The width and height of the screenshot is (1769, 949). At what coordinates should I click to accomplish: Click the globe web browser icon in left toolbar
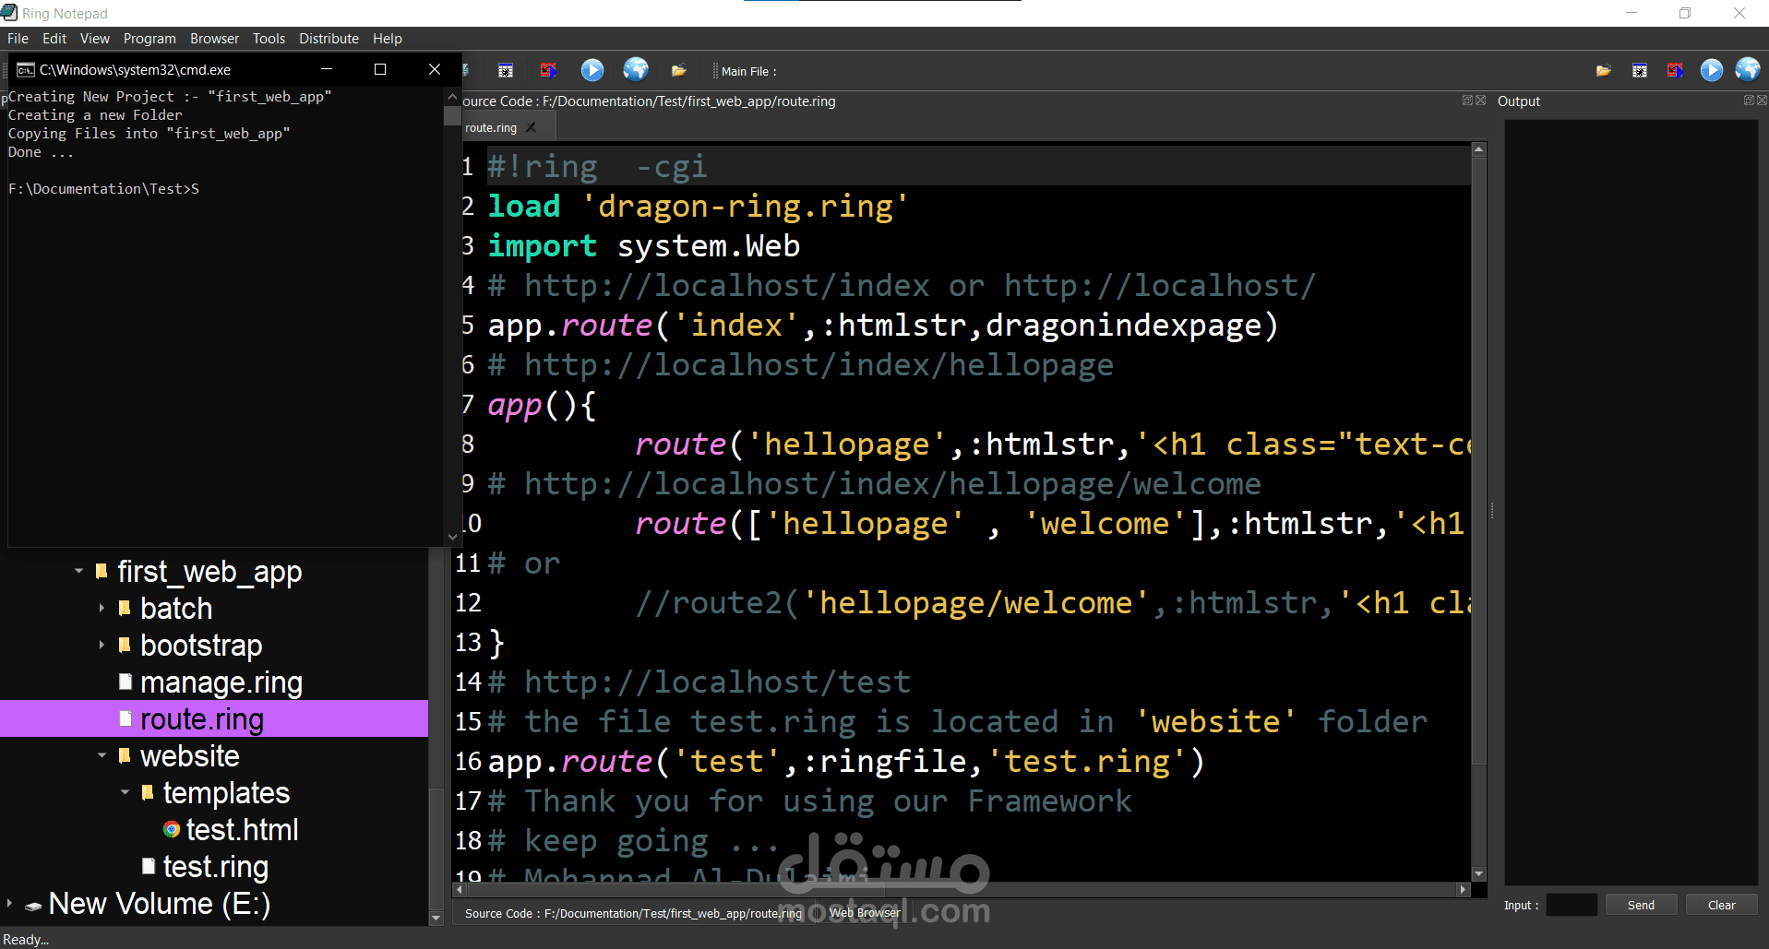tap(636, 70)
